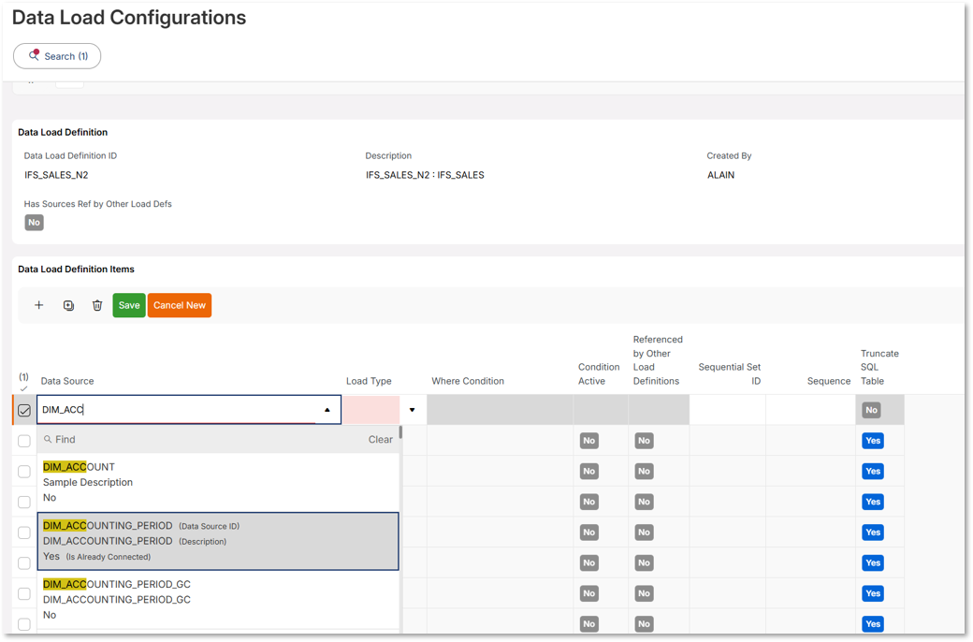Select DIM_ACCOUNTING_PERIOD_GC from the list
Viewport: 973px width, 642px height.
(218, 600)
